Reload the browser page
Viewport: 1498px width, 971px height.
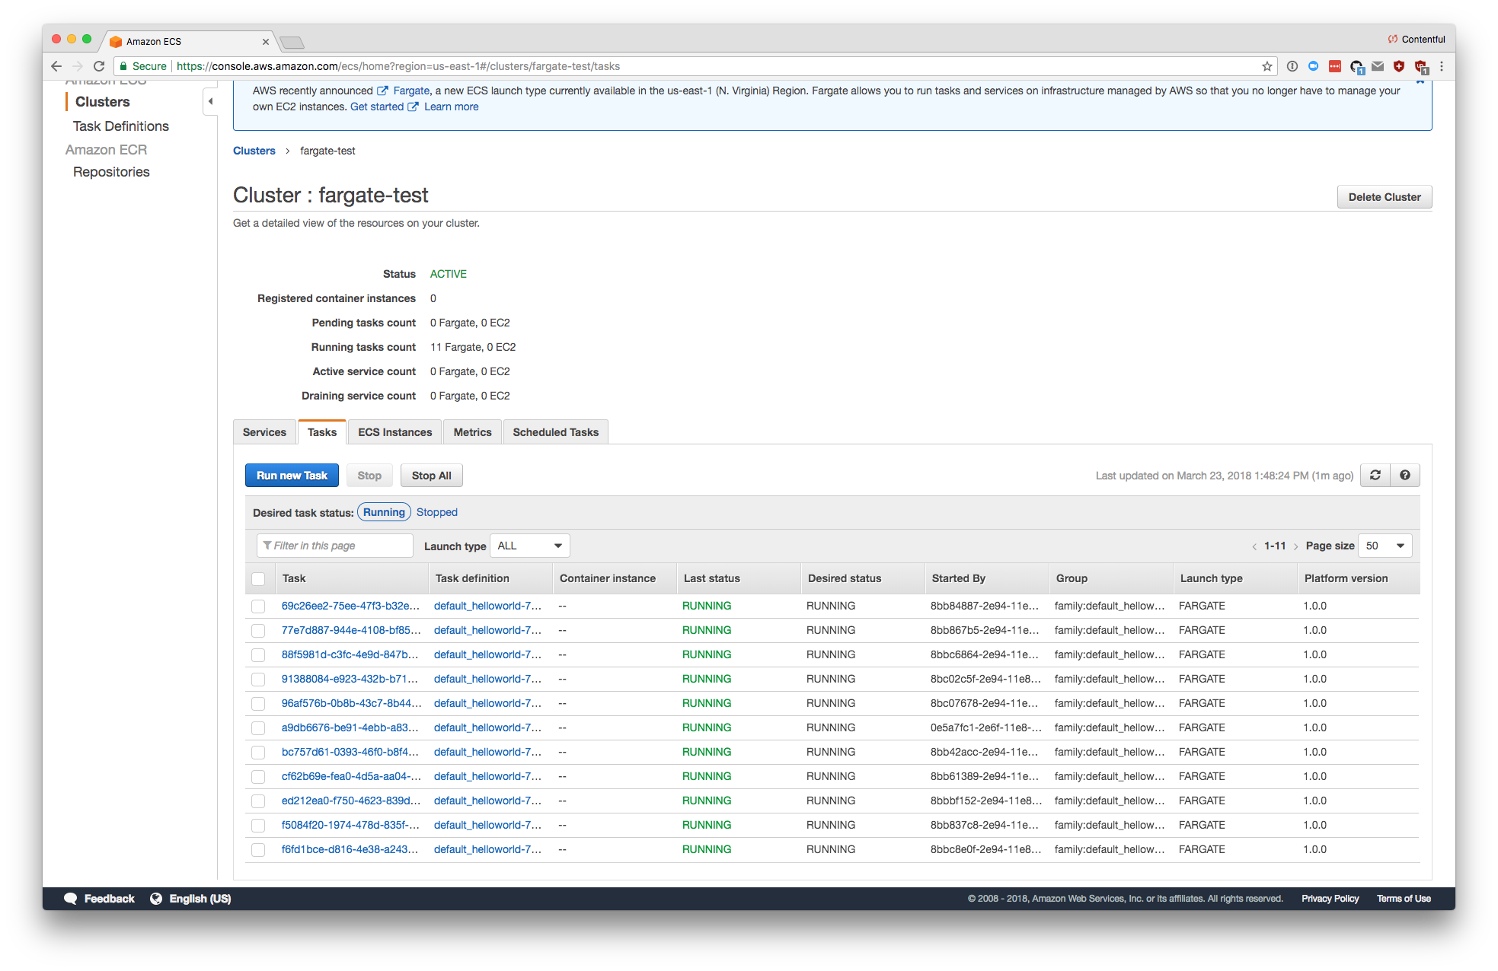coord(99,66)
